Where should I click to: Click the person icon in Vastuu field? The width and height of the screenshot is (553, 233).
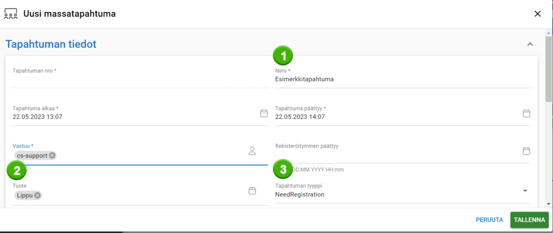252,151
